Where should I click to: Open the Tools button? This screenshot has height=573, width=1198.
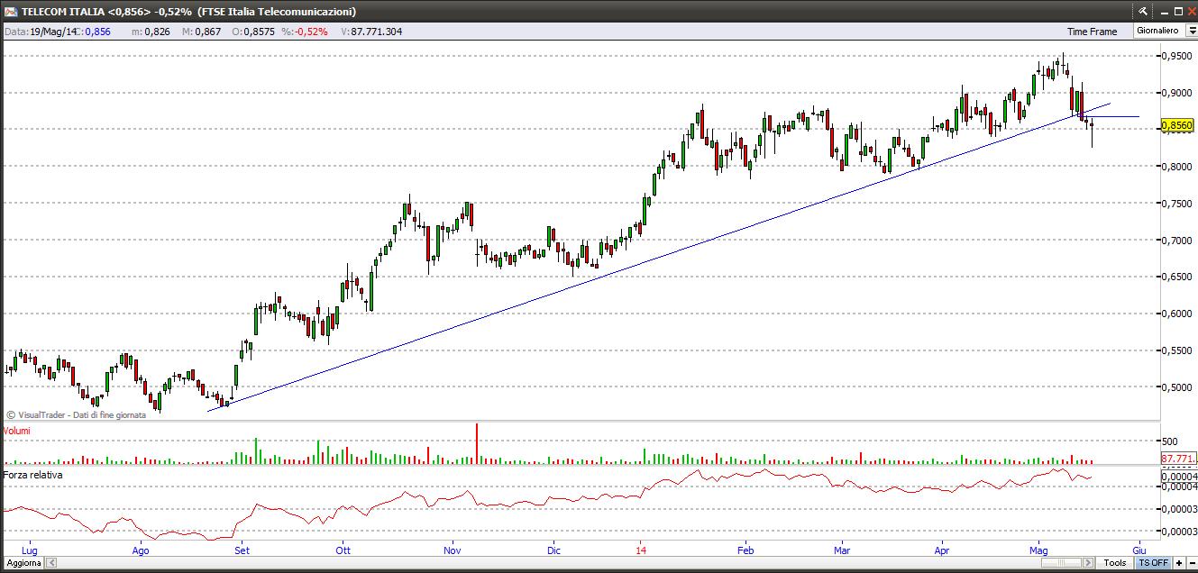[1115, 562]
